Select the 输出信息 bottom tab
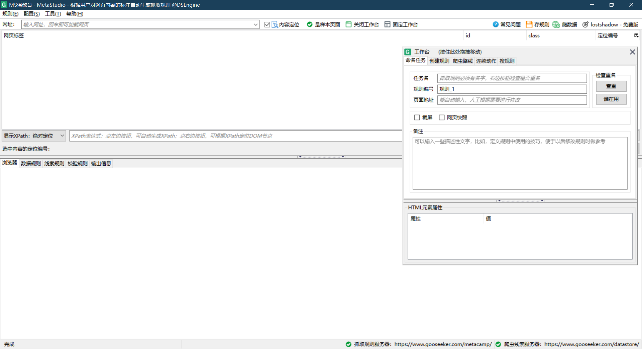The height and width of the screenshot is (349, 642). click(101, 163)
